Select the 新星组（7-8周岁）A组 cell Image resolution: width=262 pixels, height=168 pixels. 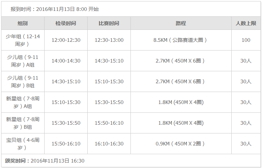23,102
